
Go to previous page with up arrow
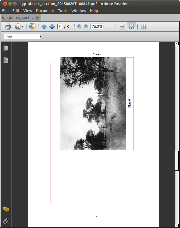pyautogui.click(x=44, y=26)
